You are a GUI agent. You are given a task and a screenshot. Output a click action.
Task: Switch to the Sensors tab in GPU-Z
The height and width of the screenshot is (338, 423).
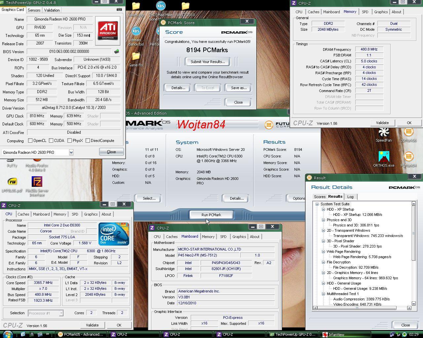click(x=34, y=10)
